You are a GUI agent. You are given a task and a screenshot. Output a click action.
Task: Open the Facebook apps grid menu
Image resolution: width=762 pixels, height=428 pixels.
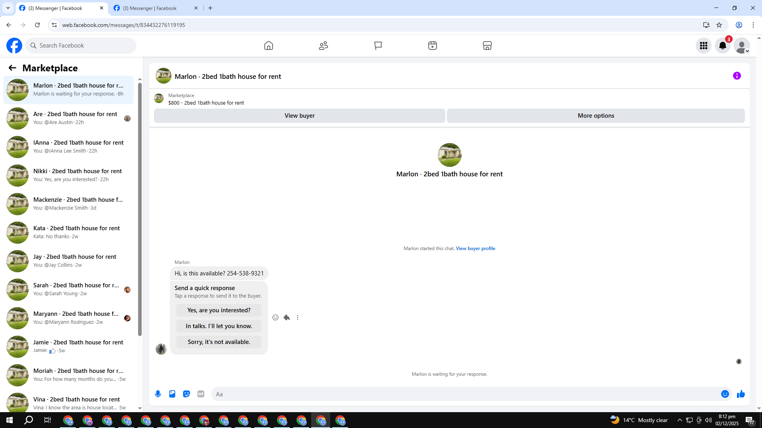coord(703,46)
